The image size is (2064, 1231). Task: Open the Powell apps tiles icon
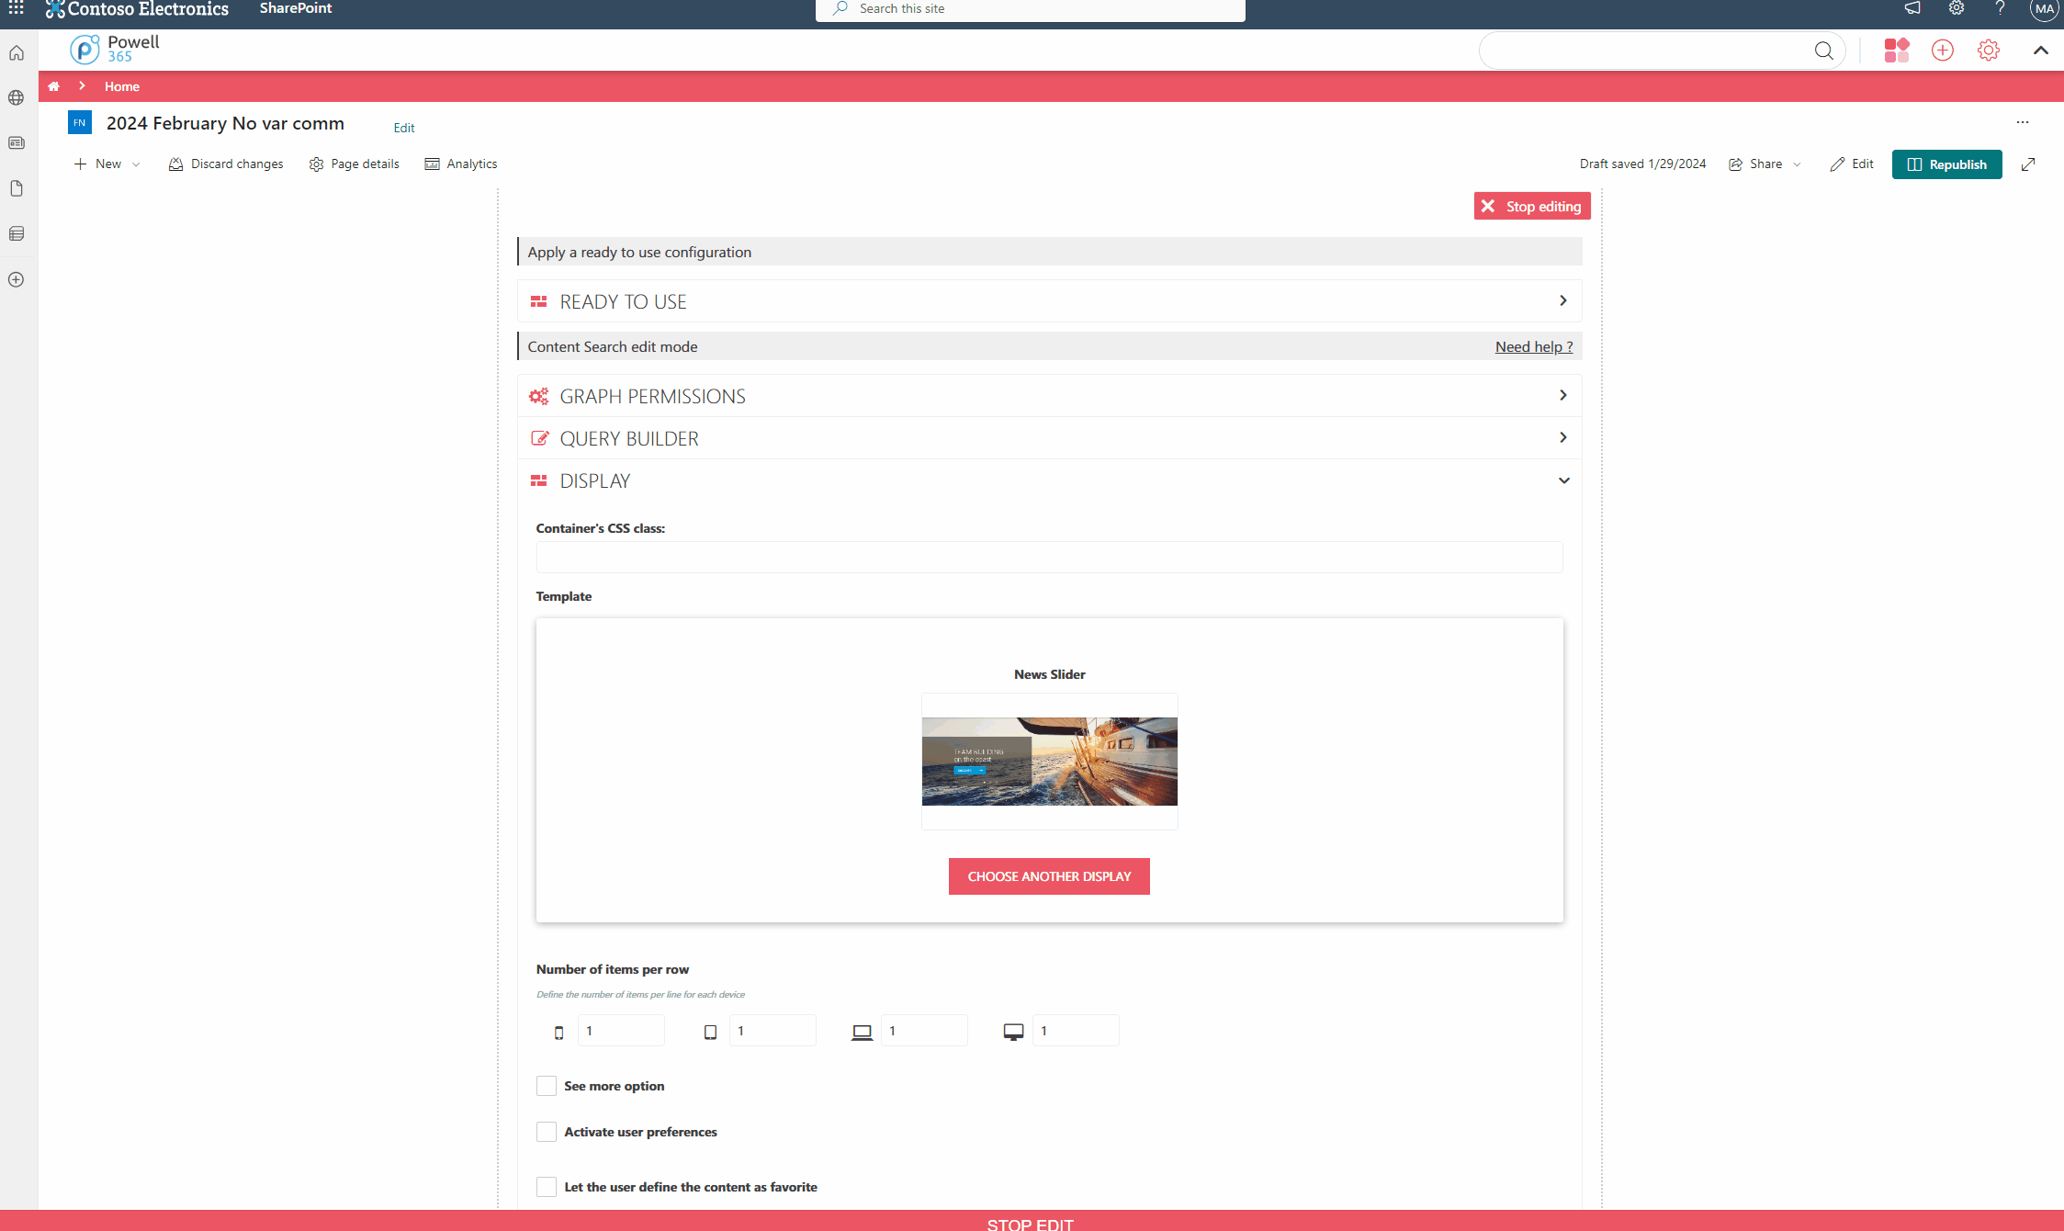[x=1897, y=51]
